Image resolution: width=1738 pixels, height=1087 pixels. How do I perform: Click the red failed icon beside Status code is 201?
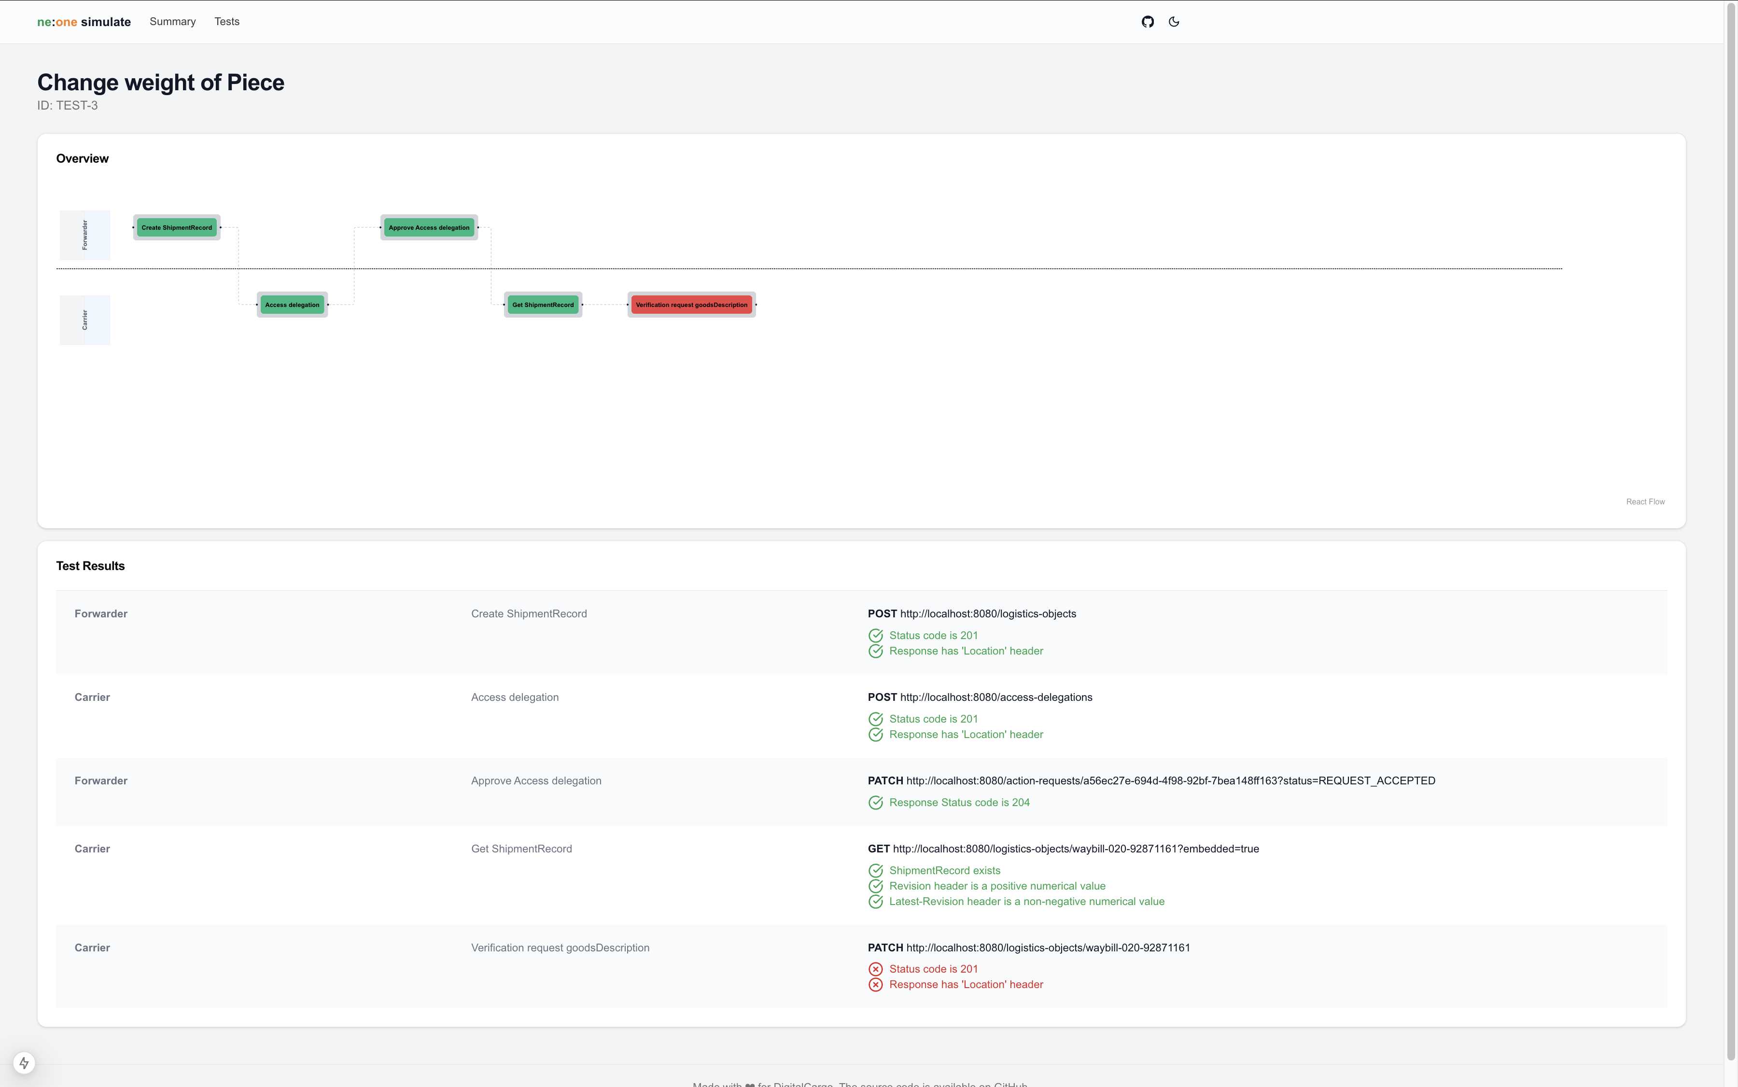pos(875,969)
